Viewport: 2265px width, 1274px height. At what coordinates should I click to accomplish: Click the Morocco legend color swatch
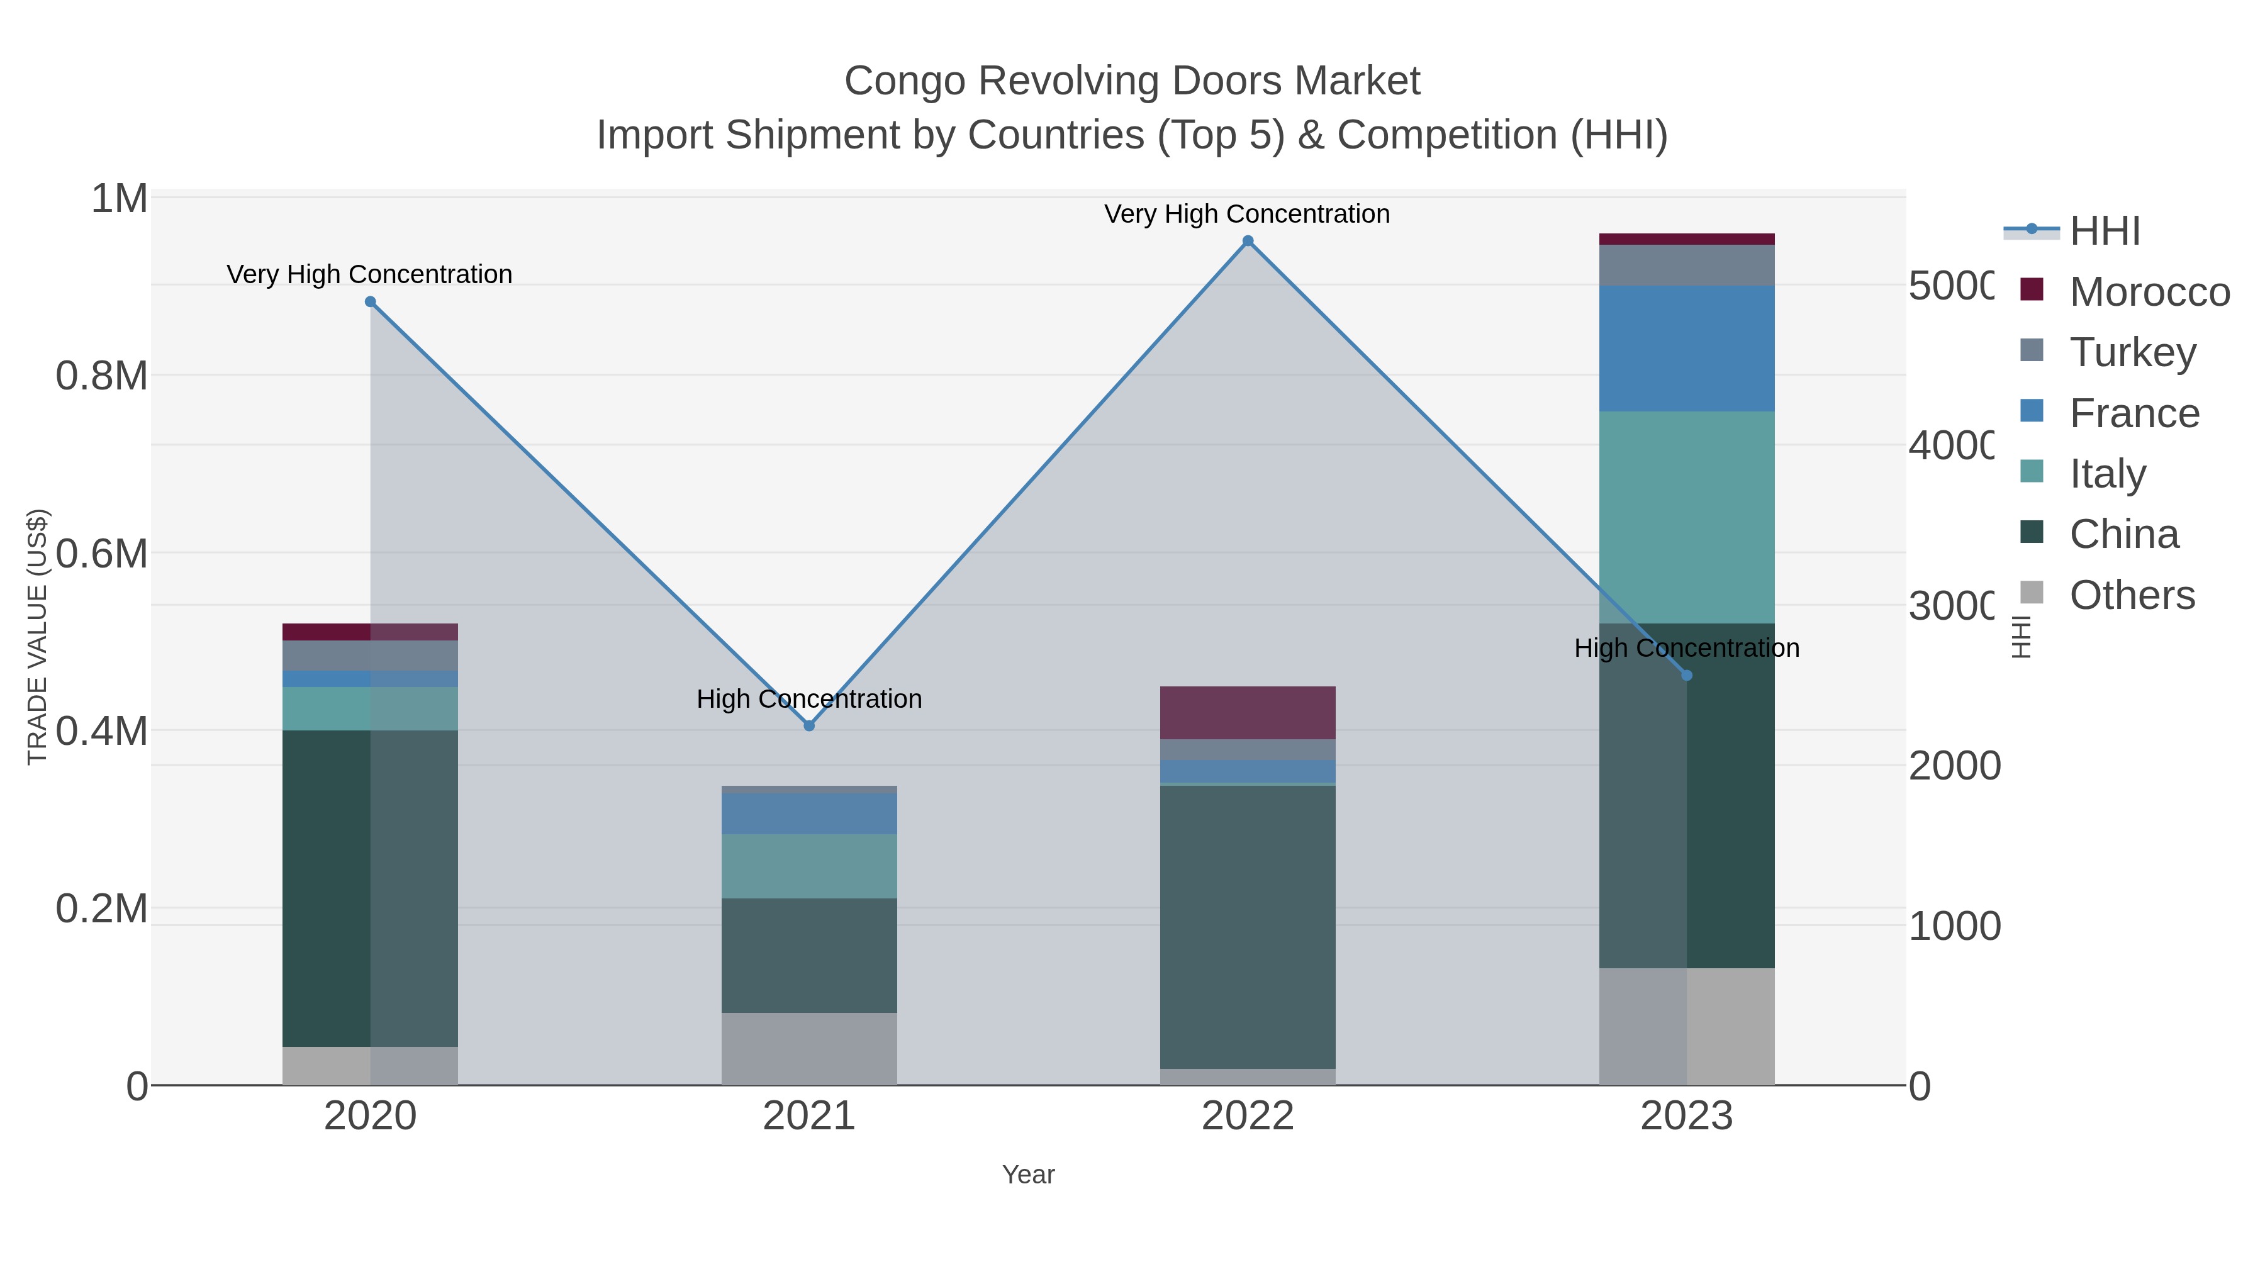pyautogui.click(x=2032, y=289)
